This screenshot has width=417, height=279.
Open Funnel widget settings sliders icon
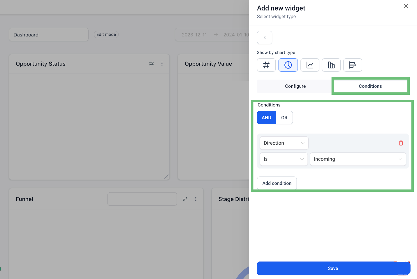pos(185,199)
